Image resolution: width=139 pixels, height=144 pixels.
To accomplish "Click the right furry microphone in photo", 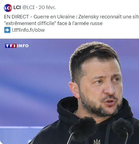I will coord(123,127).
